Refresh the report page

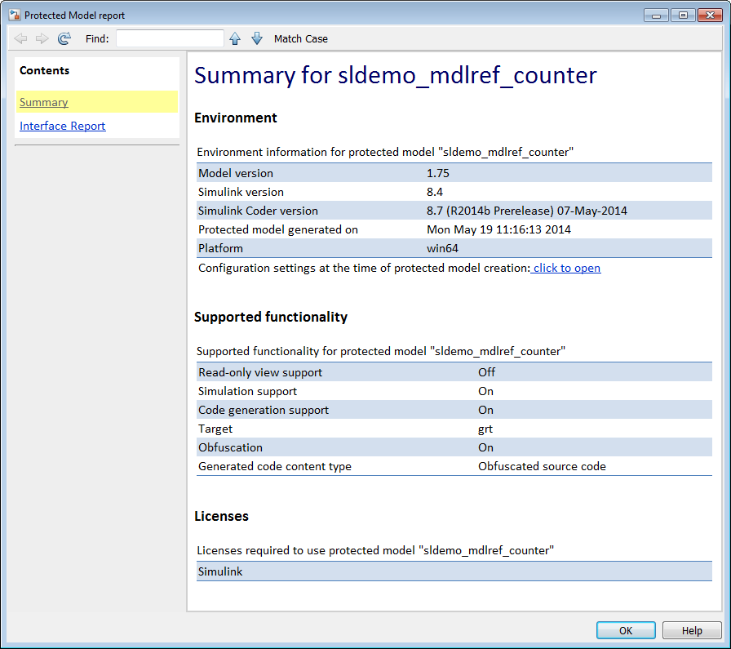click(x=64, y=38)
